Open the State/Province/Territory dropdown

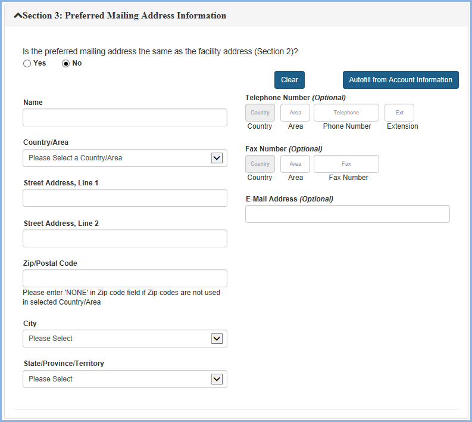pos(125,379)
